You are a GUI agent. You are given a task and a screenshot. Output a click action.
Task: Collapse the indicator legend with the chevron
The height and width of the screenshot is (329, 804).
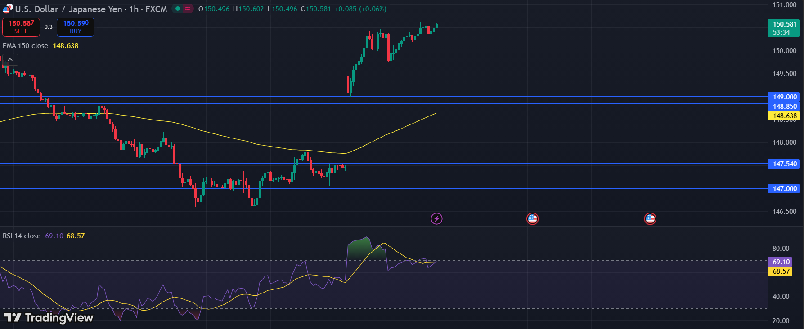[10, 59]
